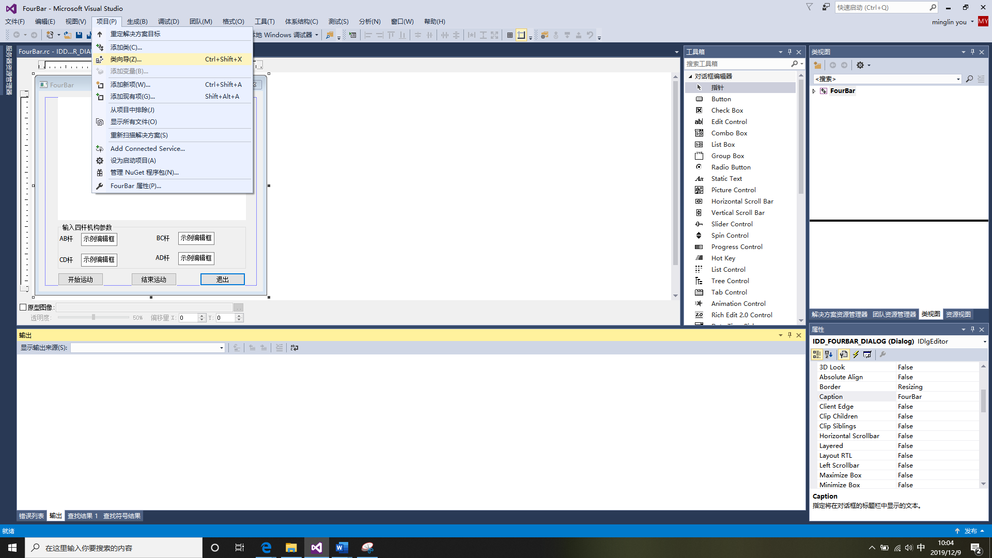Open the Debug menu
Viewport: 992px width, 558px height.
(168, 21)
